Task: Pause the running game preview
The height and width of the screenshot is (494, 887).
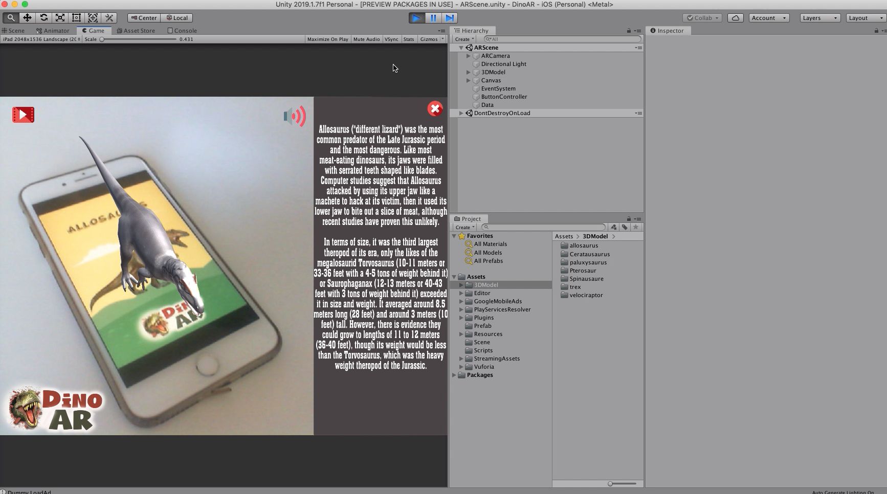Action: click(433, 18)
